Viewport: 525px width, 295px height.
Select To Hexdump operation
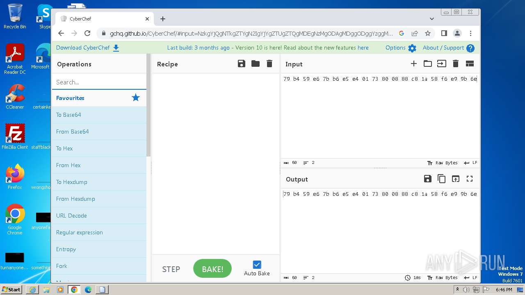[x=99, y=182]
